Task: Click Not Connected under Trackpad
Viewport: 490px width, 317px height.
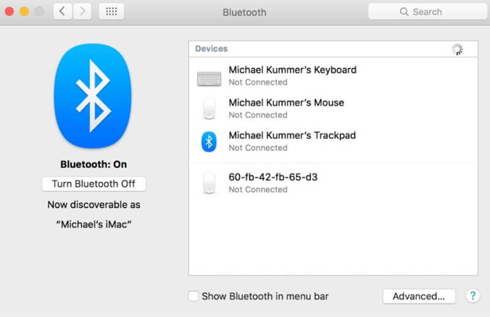Action: click(258, 147)
